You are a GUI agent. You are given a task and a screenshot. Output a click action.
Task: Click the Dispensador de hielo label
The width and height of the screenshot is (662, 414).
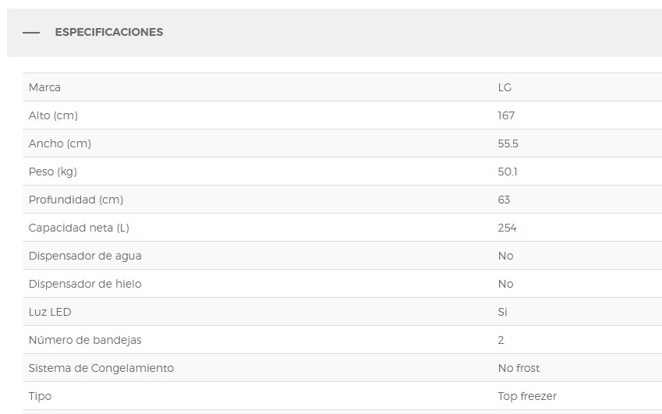point(85,284)
